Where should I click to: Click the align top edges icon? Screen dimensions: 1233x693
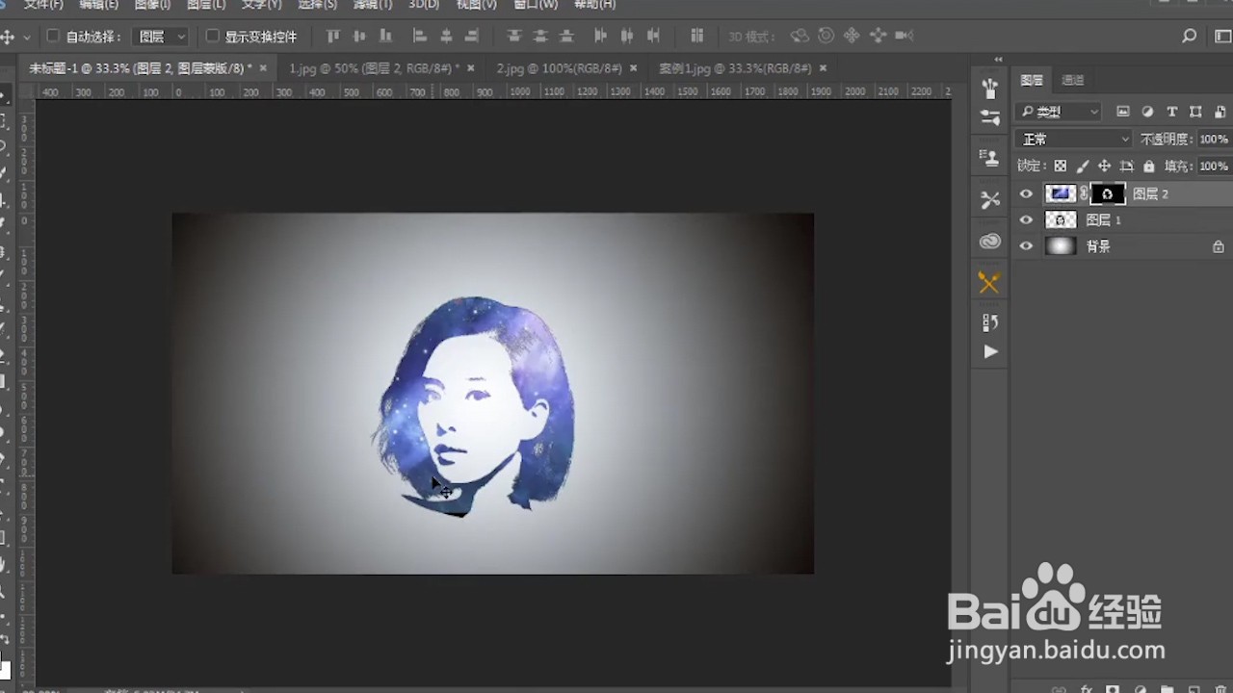click(x=333, y=37)
